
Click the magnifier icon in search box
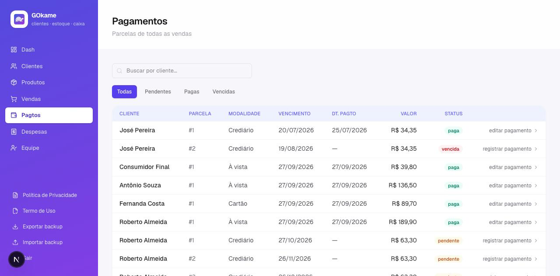(119, 71)
